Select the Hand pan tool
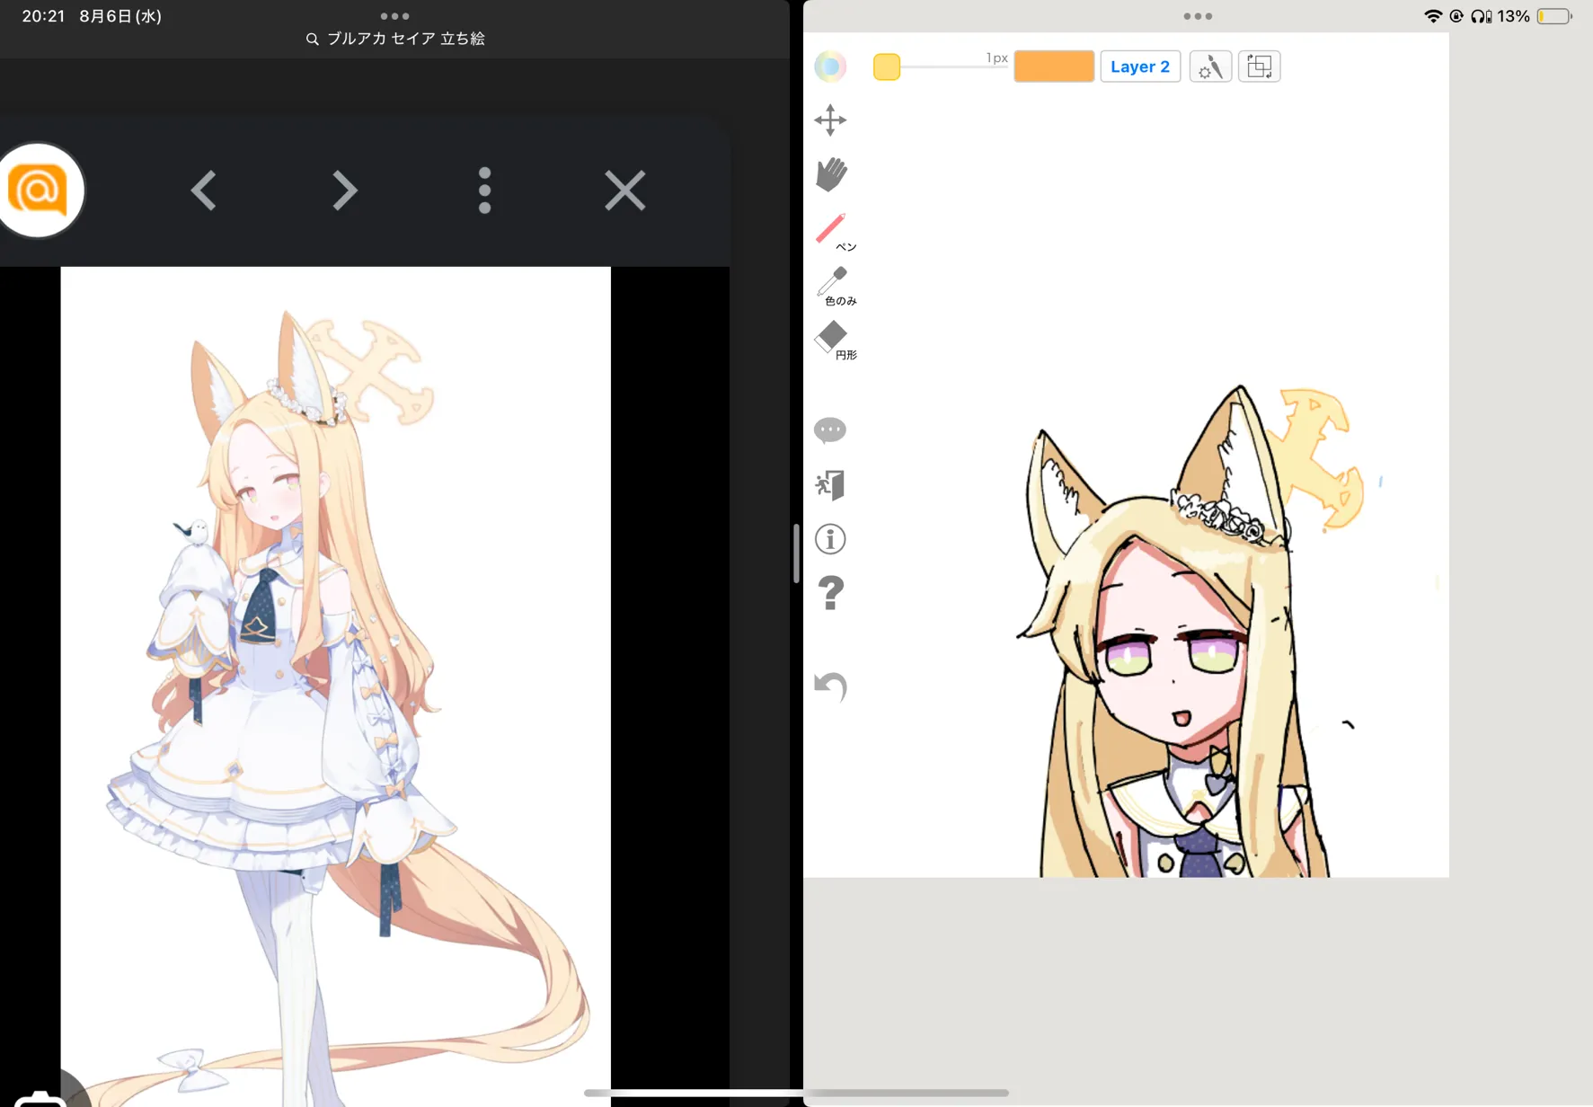The width and height of the screenshot is (1593, 1107). coord(831,174)
